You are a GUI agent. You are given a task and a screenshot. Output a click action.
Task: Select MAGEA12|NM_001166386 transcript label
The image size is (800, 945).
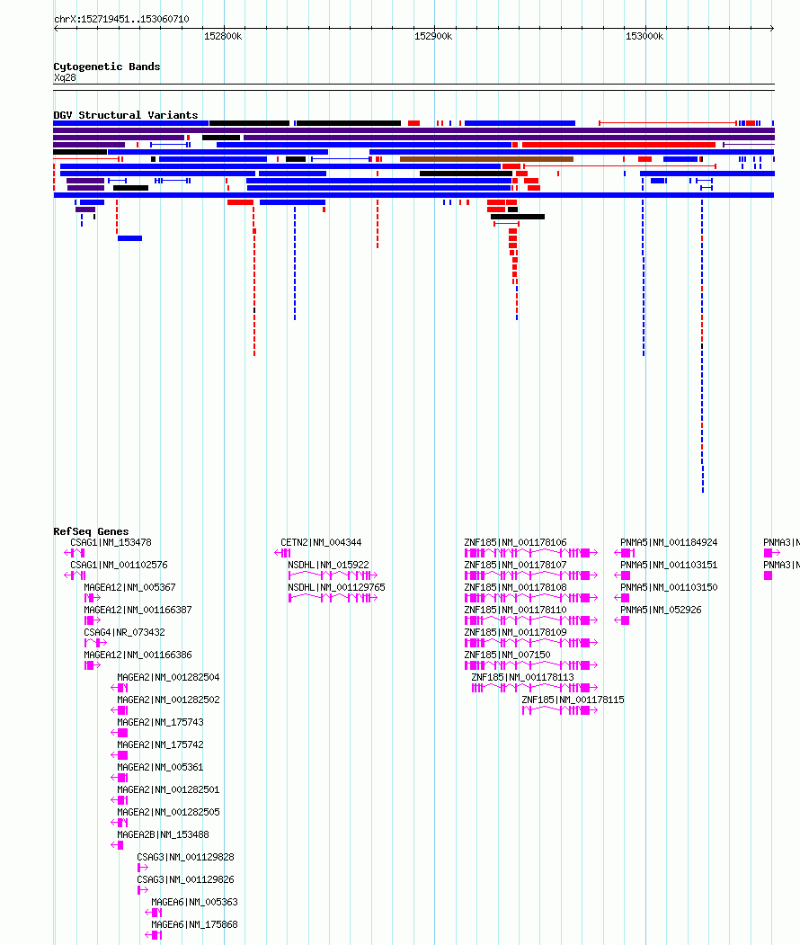click(138, 655)
